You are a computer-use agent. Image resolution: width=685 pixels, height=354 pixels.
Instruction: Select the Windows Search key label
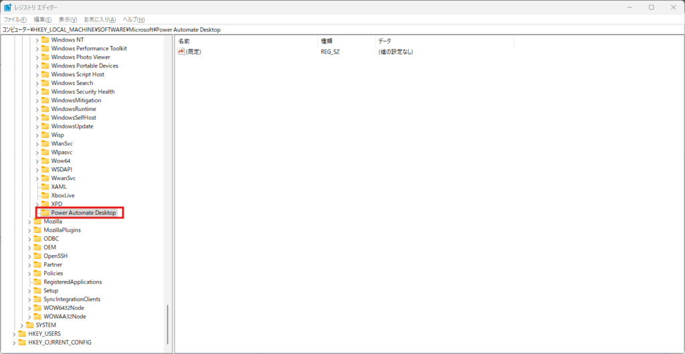click(x=72, y=83)
